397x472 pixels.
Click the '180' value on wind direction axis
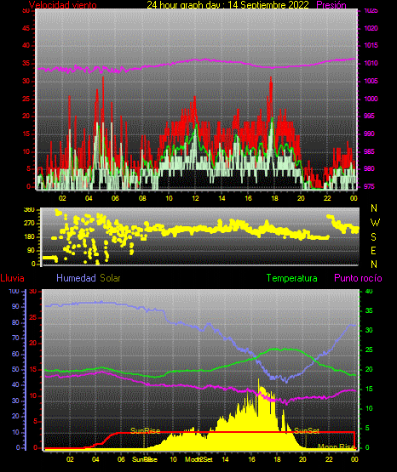click(x=29, y=237)
